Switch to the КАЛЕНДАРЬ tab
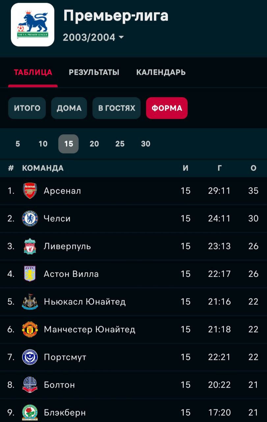Screen dimensions: 267x422 coord(161,73)
